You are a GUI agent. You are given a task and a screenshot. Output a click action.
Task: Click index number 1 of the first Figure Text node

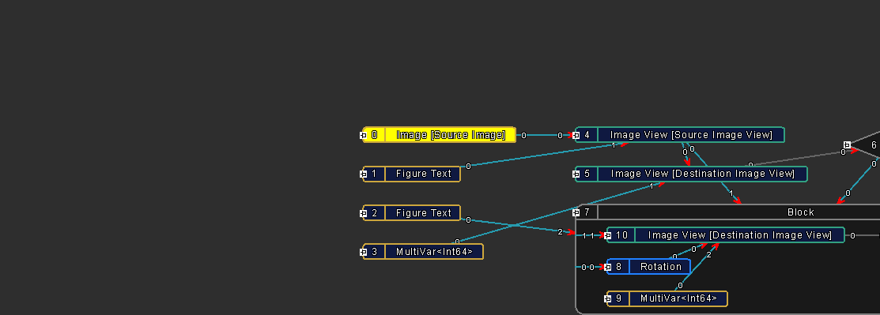[374, 174]
